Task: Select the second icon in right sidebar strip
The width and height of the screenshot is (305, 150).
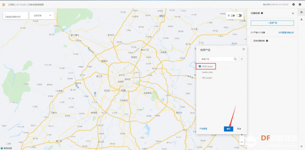Action: 301,19
